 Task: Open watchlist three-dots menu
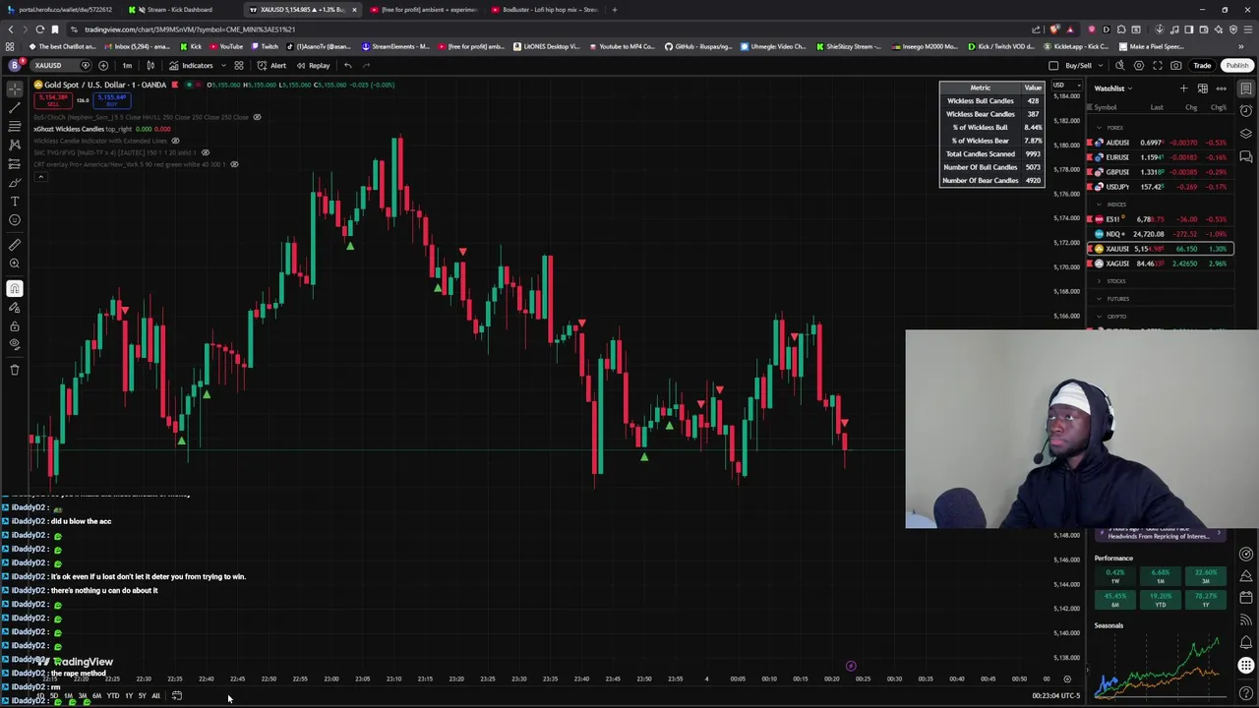(x=1222, y=88)
